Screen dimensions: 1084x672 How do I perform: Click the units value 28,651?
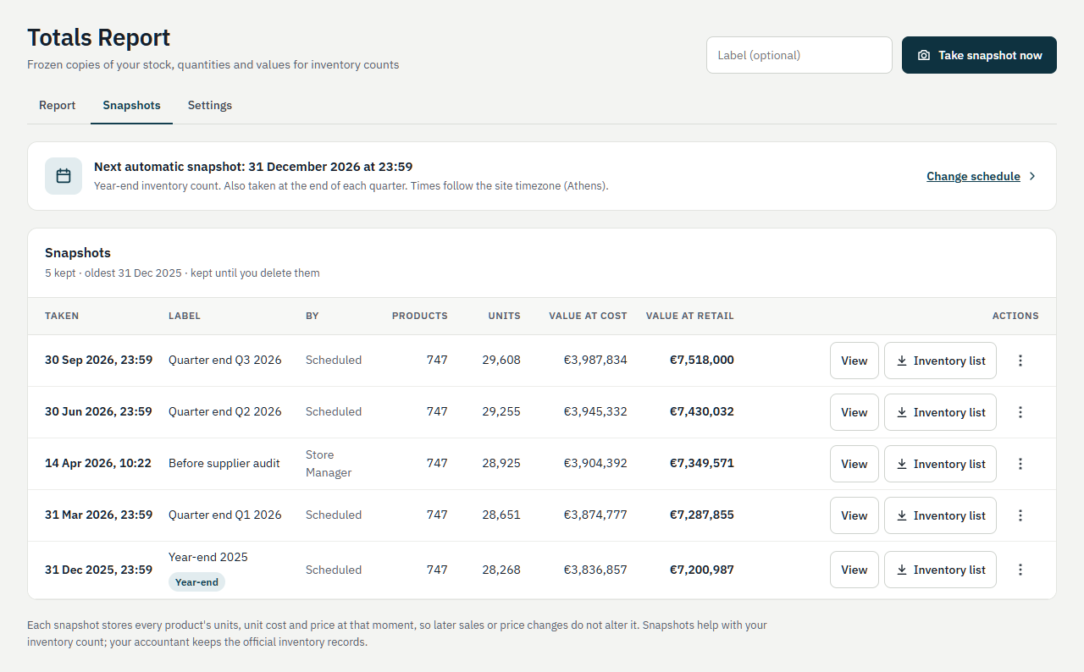pyautogui.click(x=501, y=515)
